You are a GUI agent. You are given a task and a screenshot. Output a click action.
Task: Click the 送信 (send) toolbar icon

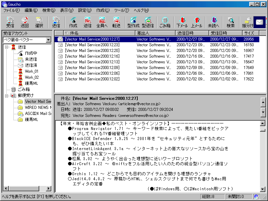click(56, 22)
